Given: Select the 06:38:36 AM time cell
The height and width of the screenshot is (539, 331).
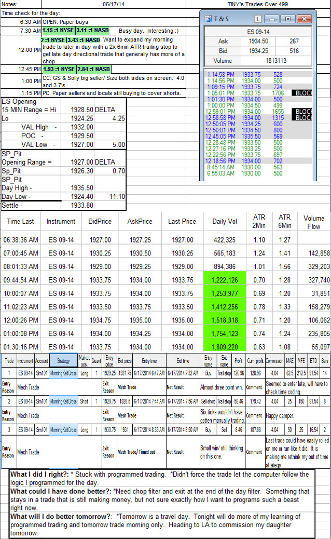Looking at the screenshot, I should click(x=21, y=240).
